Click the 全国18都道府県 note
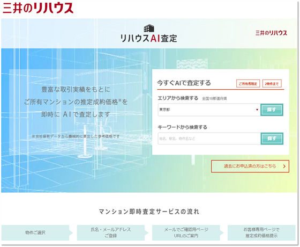This screenshot has width=300, height=247. click(x=214, y=99)
